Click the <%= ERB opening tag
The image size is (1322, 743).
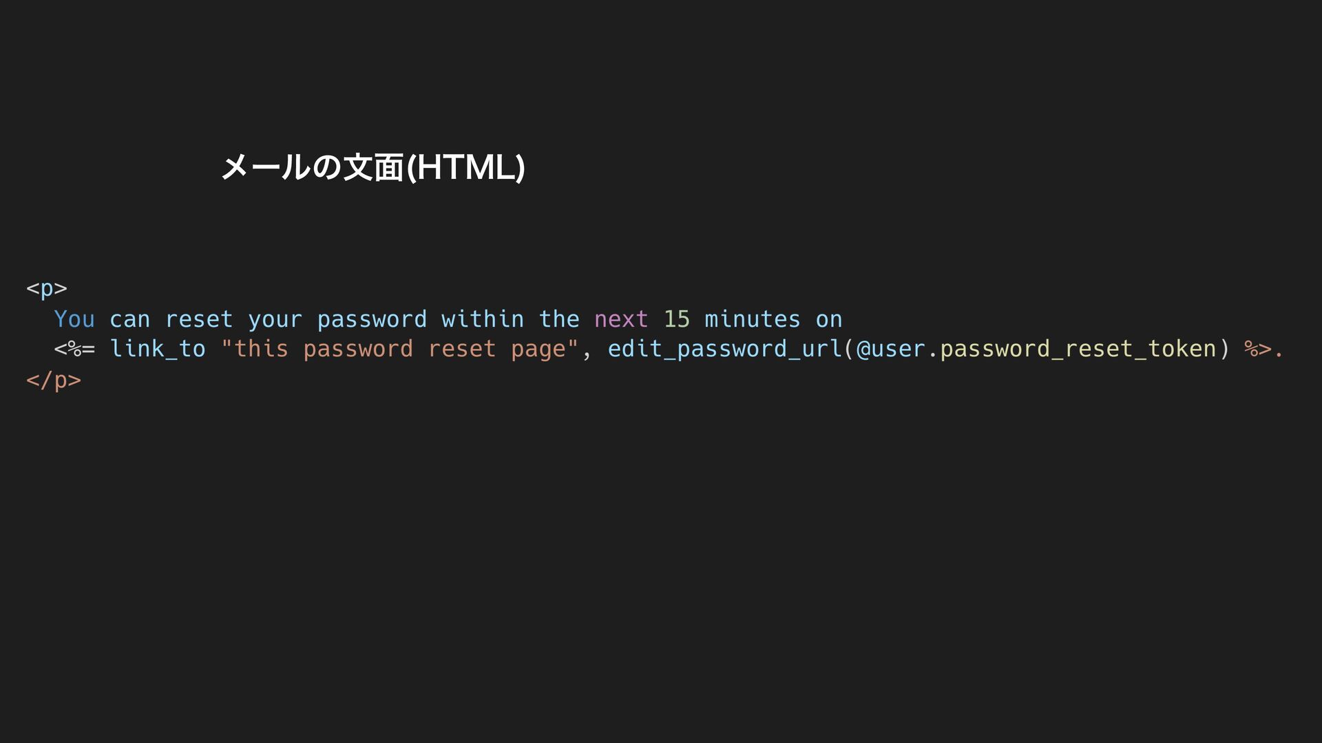74,349
